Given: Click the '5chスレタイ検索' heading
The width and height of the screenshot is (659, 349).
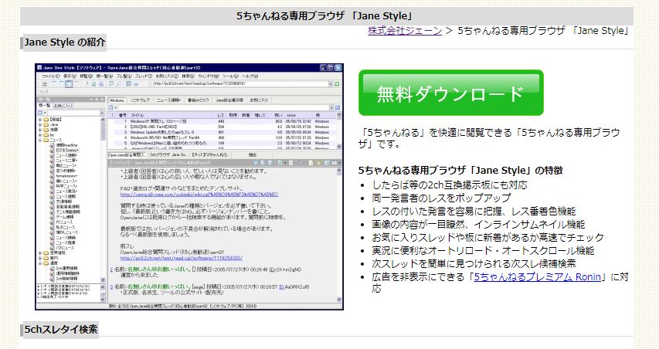Looking at the screenshot, I should [61, 329].
